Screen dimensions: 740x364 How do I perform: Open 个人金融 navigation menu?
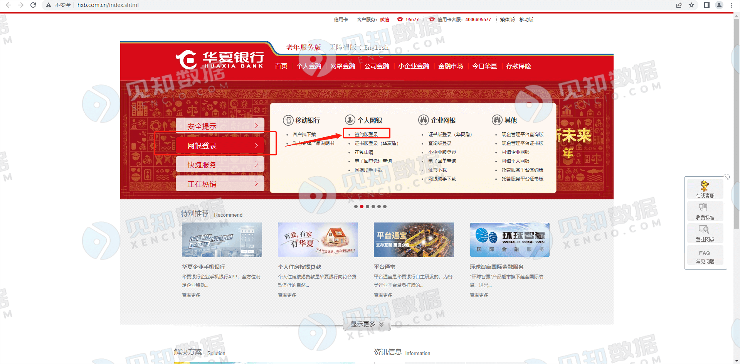309,66
